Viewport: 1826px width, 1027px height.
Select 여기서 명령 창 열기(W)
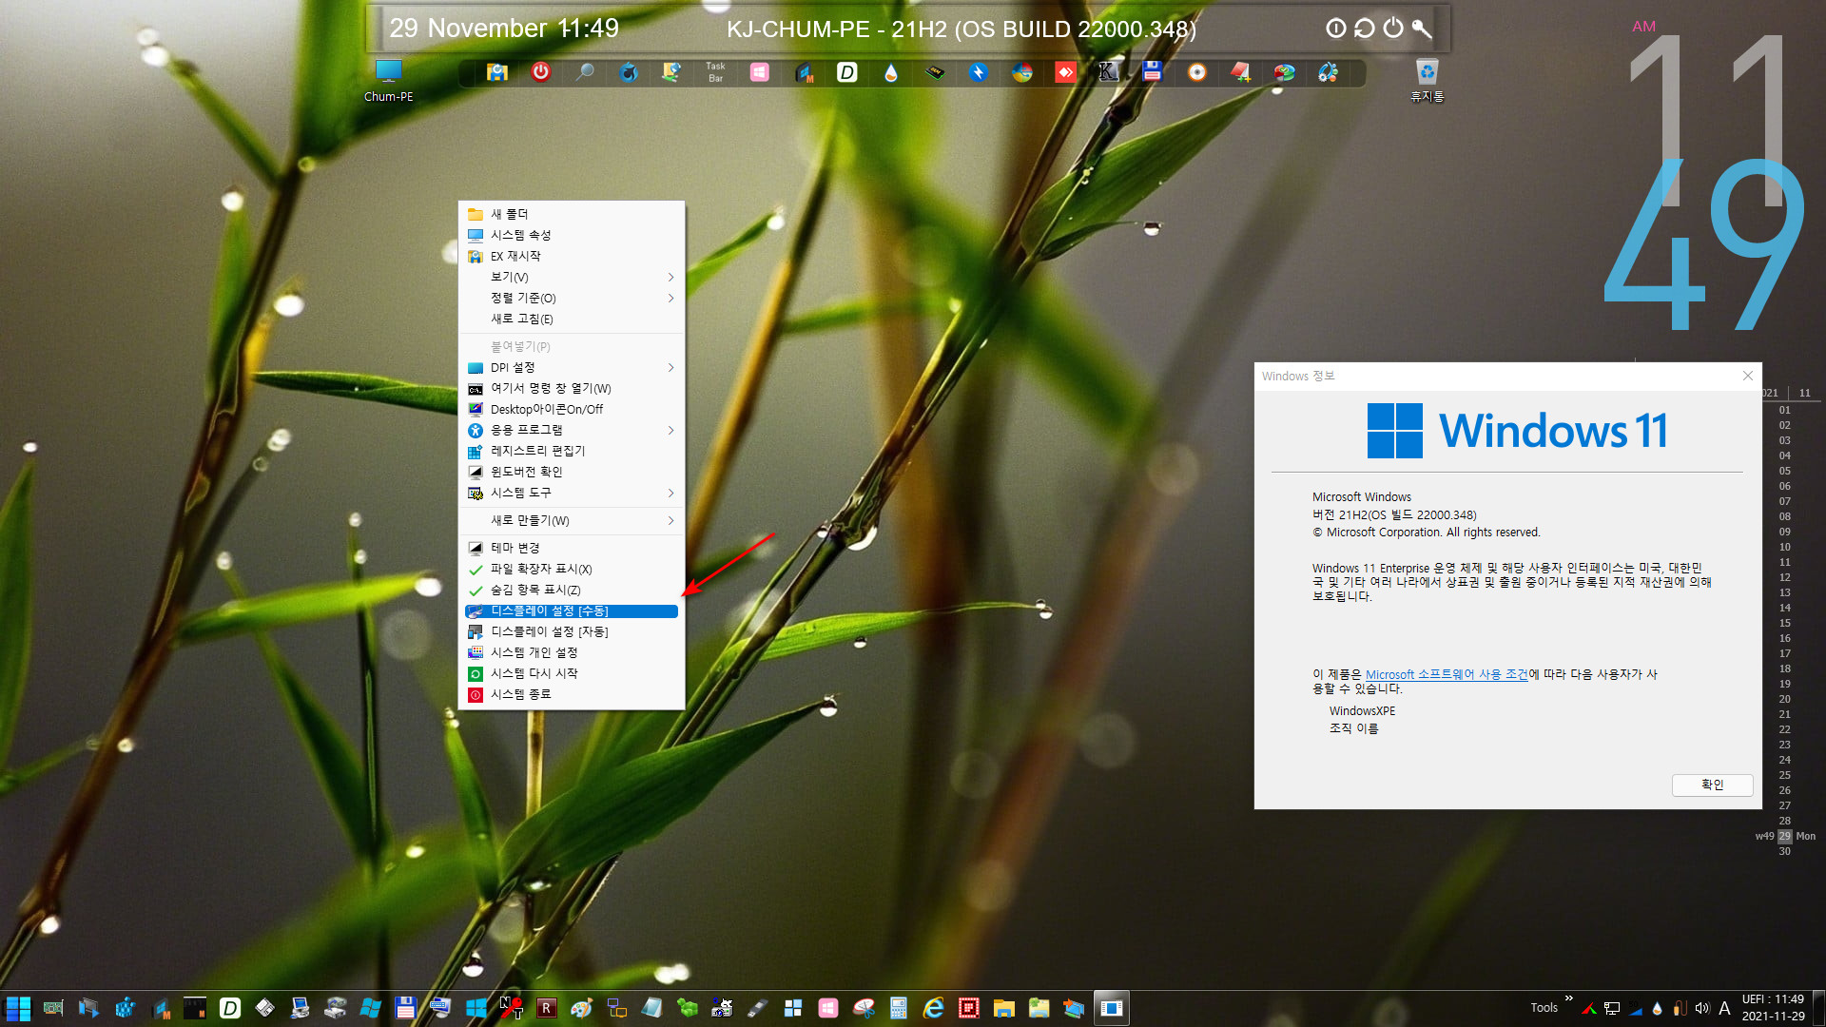click(x=571, y=388)
